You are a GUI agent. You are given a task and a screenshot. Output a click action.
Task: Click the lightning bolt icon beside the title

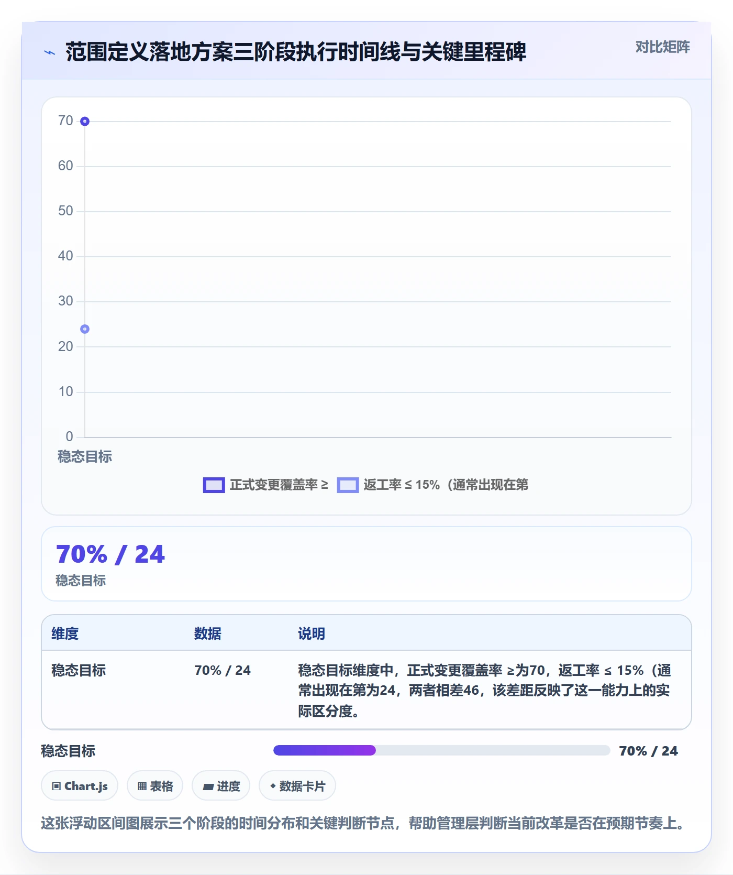click(50, 52)
